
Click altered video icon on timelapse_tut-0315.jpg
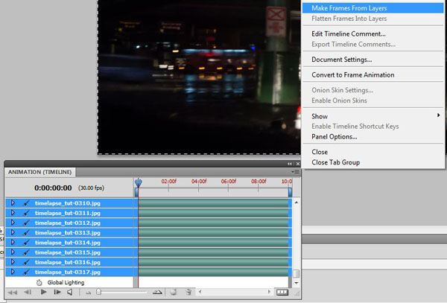(26, 252)
